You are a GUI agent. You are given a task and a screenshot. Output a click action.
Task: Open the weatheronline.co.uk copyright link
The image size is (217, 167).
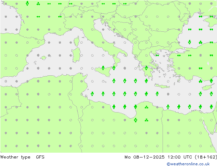[188, 164]
